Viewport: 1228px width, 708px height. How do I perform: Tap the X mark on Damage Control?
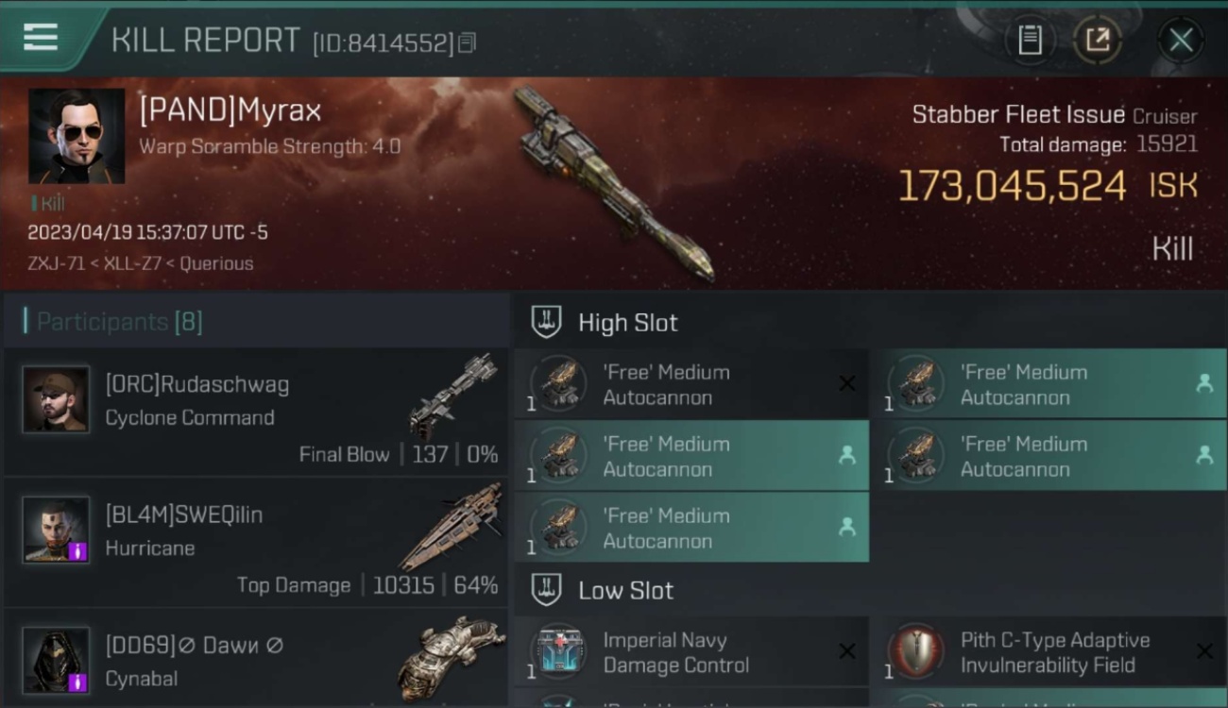point(846,651)
